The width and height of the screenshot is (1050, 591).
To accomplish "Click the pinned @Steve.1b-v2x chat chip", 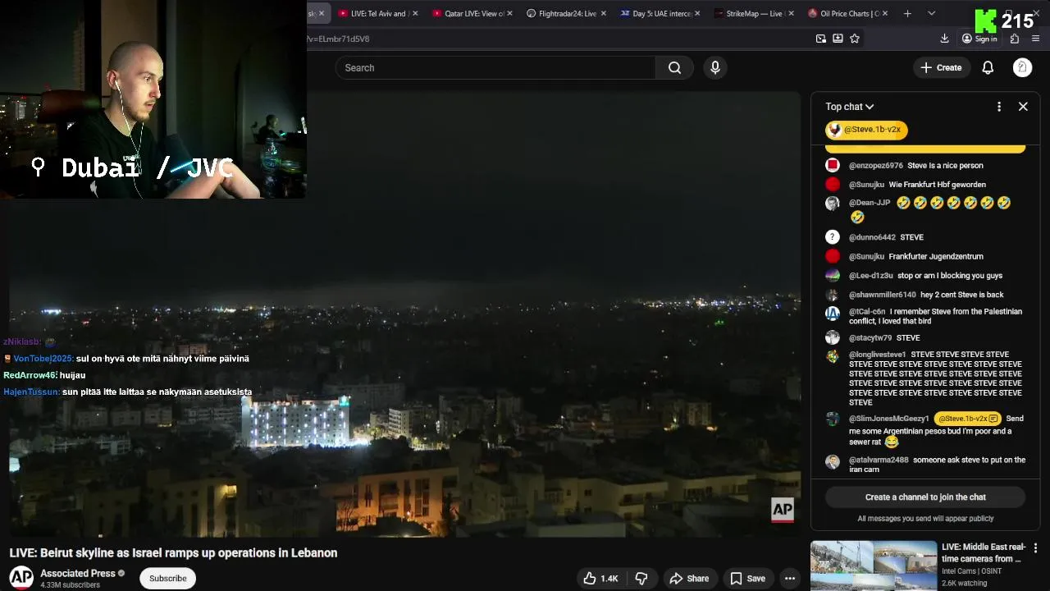I will point(867,130).
